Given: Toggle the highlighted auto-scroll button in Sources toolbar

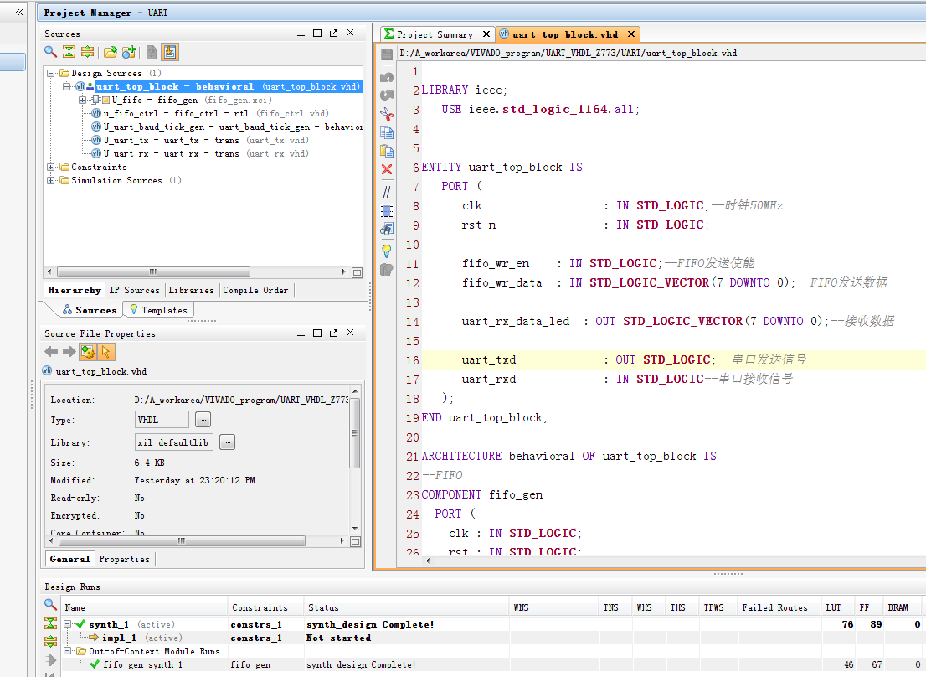Looking at the screenshot, I should [x=170, y=52].
